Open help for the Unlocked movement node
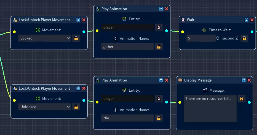This screenshot has height=135, width=257. click(78, 88)
